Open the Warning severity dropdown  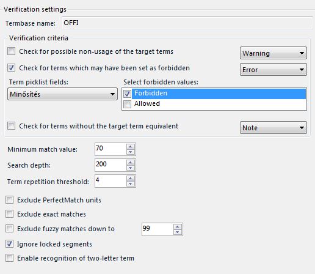(273, 53)
